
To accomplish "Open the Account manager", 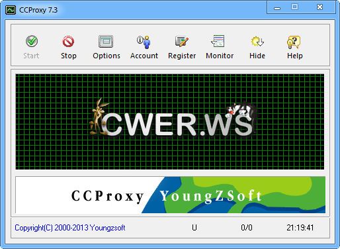I will [x=144, y=47].
